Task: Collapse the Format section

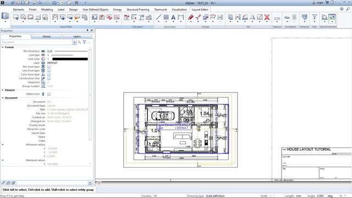Action: click(3, 47)
